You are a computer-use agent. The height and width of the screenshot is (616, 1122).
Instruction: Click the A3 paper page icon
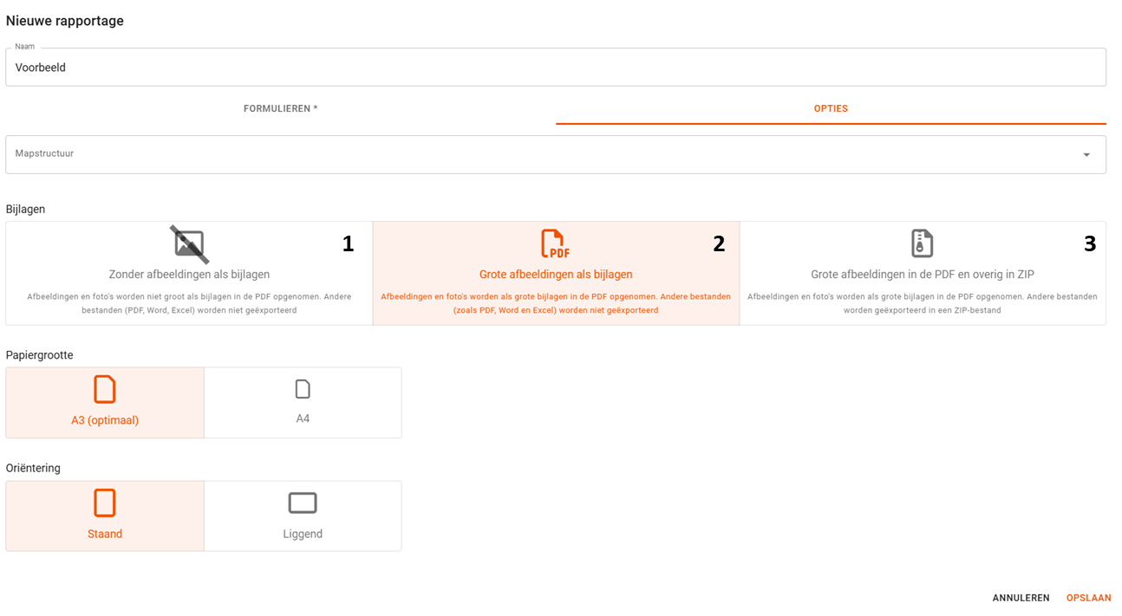[105, 390]
